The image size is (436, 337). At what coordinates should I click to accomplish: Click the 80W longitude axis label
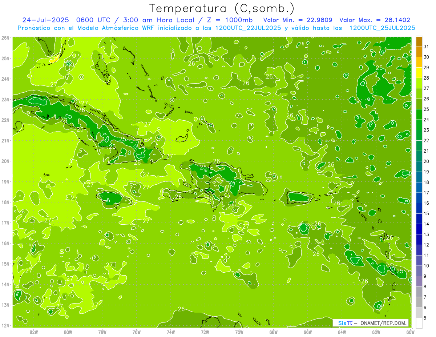click(x=68, y=332)
